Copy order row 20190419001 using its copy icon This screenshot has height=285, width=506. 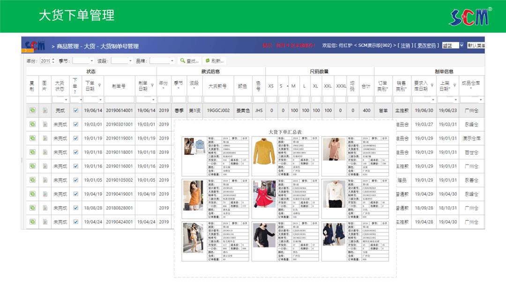32,194
